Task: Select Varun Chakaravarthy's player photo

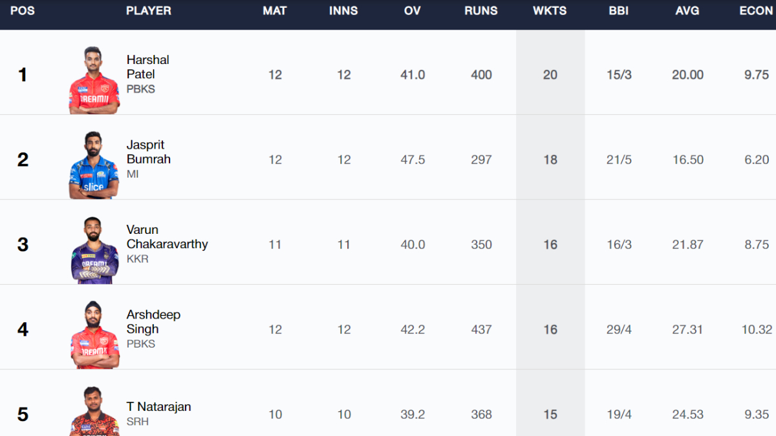Action: pos(94,250)
